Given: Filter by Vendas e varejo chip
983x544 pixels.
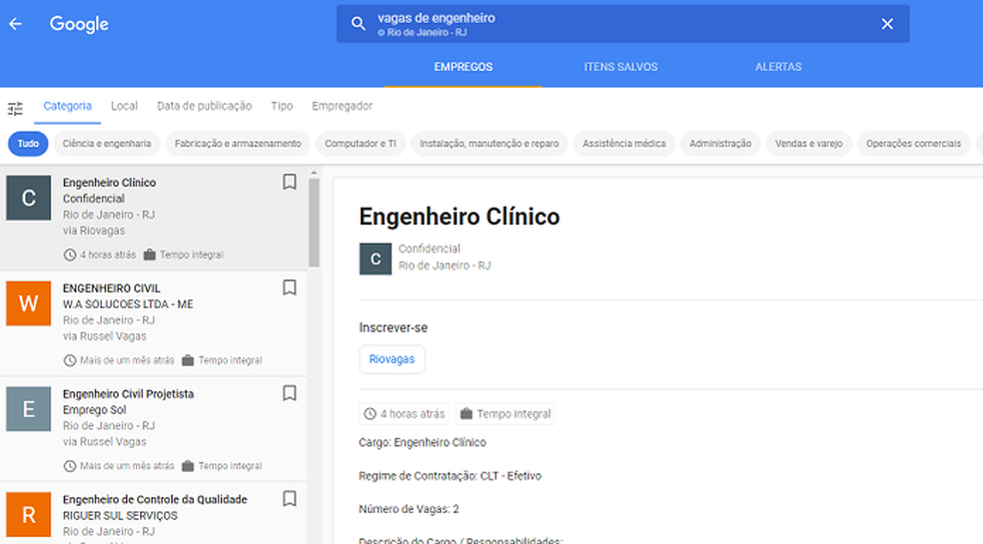Looking at the screenshot, I should [x=809, y=144].
